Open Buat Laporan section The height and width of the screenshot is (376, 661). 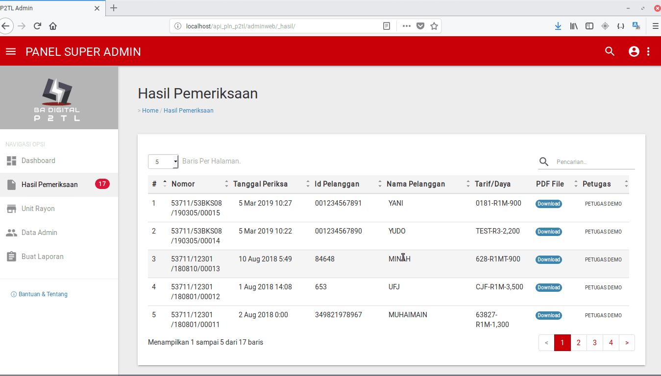(59, 257)
